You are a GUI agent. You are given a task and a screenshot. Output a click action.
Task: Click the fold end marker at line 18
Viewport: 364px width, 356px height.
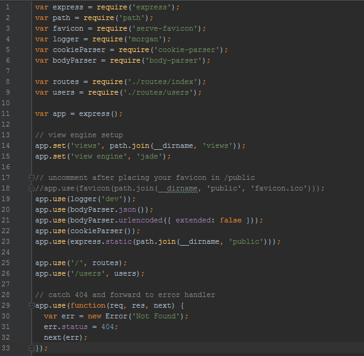31,189
